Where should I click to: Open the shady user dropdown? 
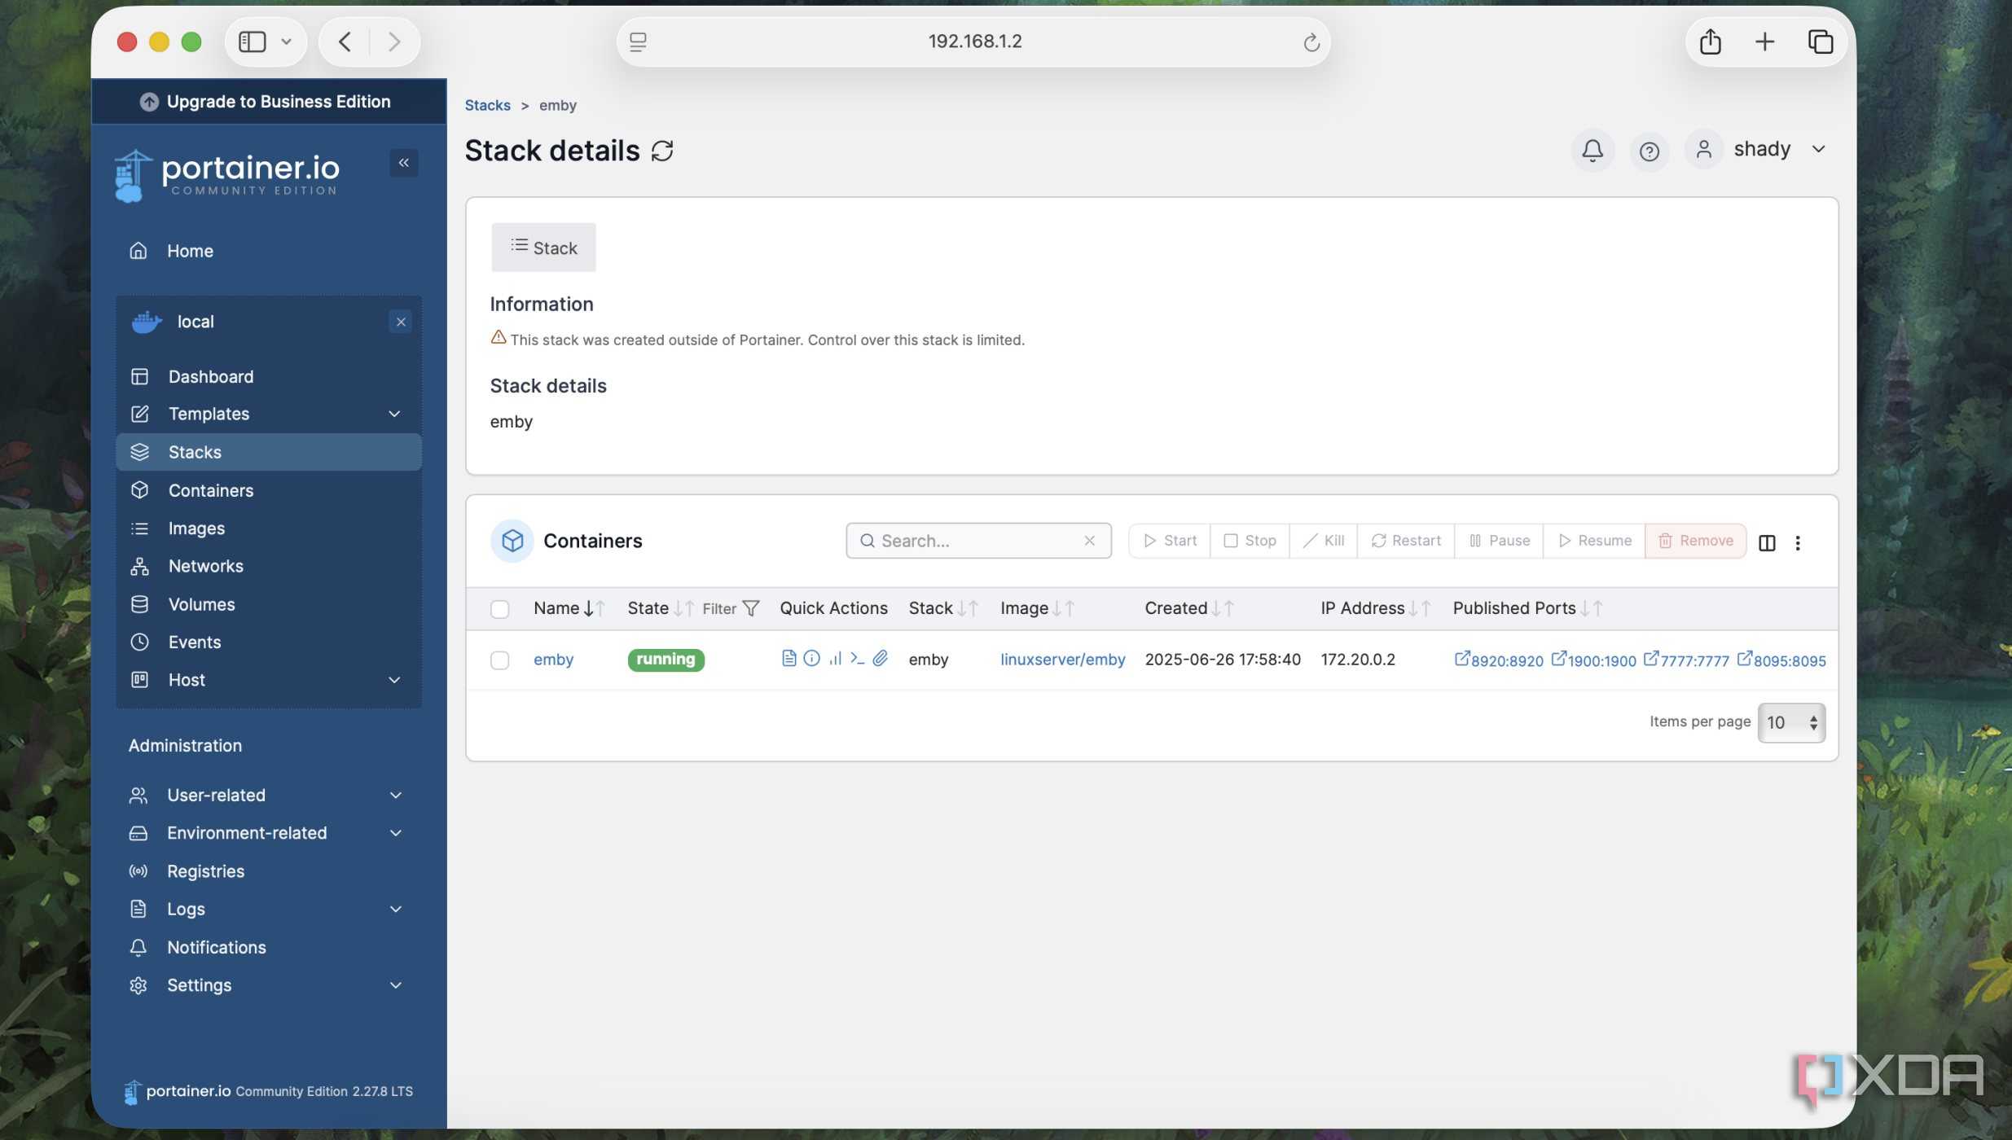point(1818,149)
